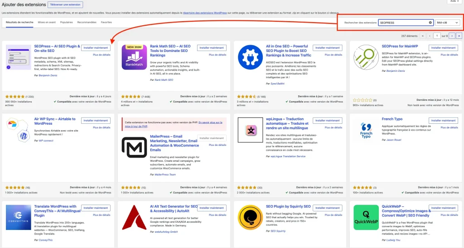Viewport: 464px width, 248px height.
Task: Install SEOPress for MainWP now
Action: pyautogui.click(x=443, y=48)
